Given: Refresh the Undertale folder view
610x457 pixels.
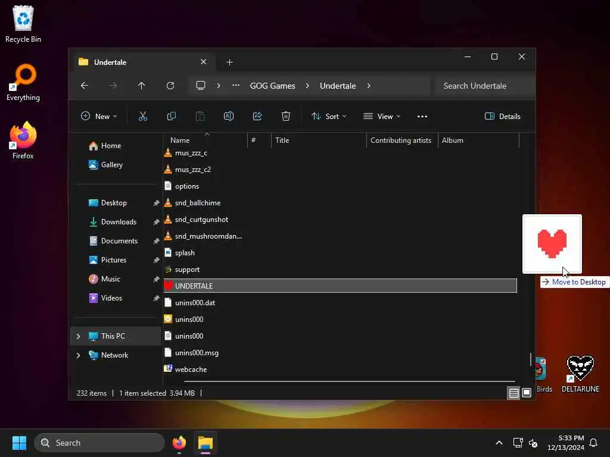Looking at the screenshot, I should (x=170, y=86).
